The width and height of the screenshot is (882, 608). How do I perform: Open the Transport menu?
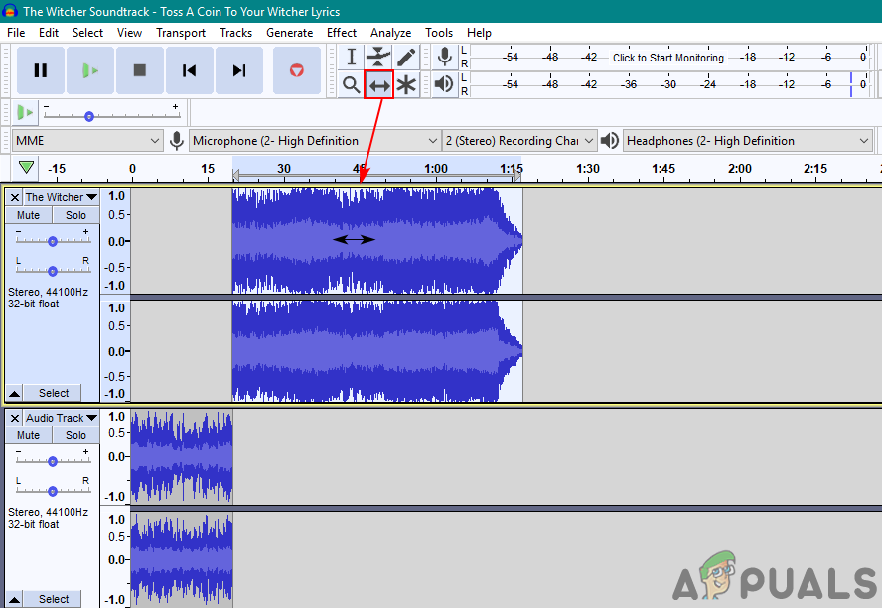point(181,32)
